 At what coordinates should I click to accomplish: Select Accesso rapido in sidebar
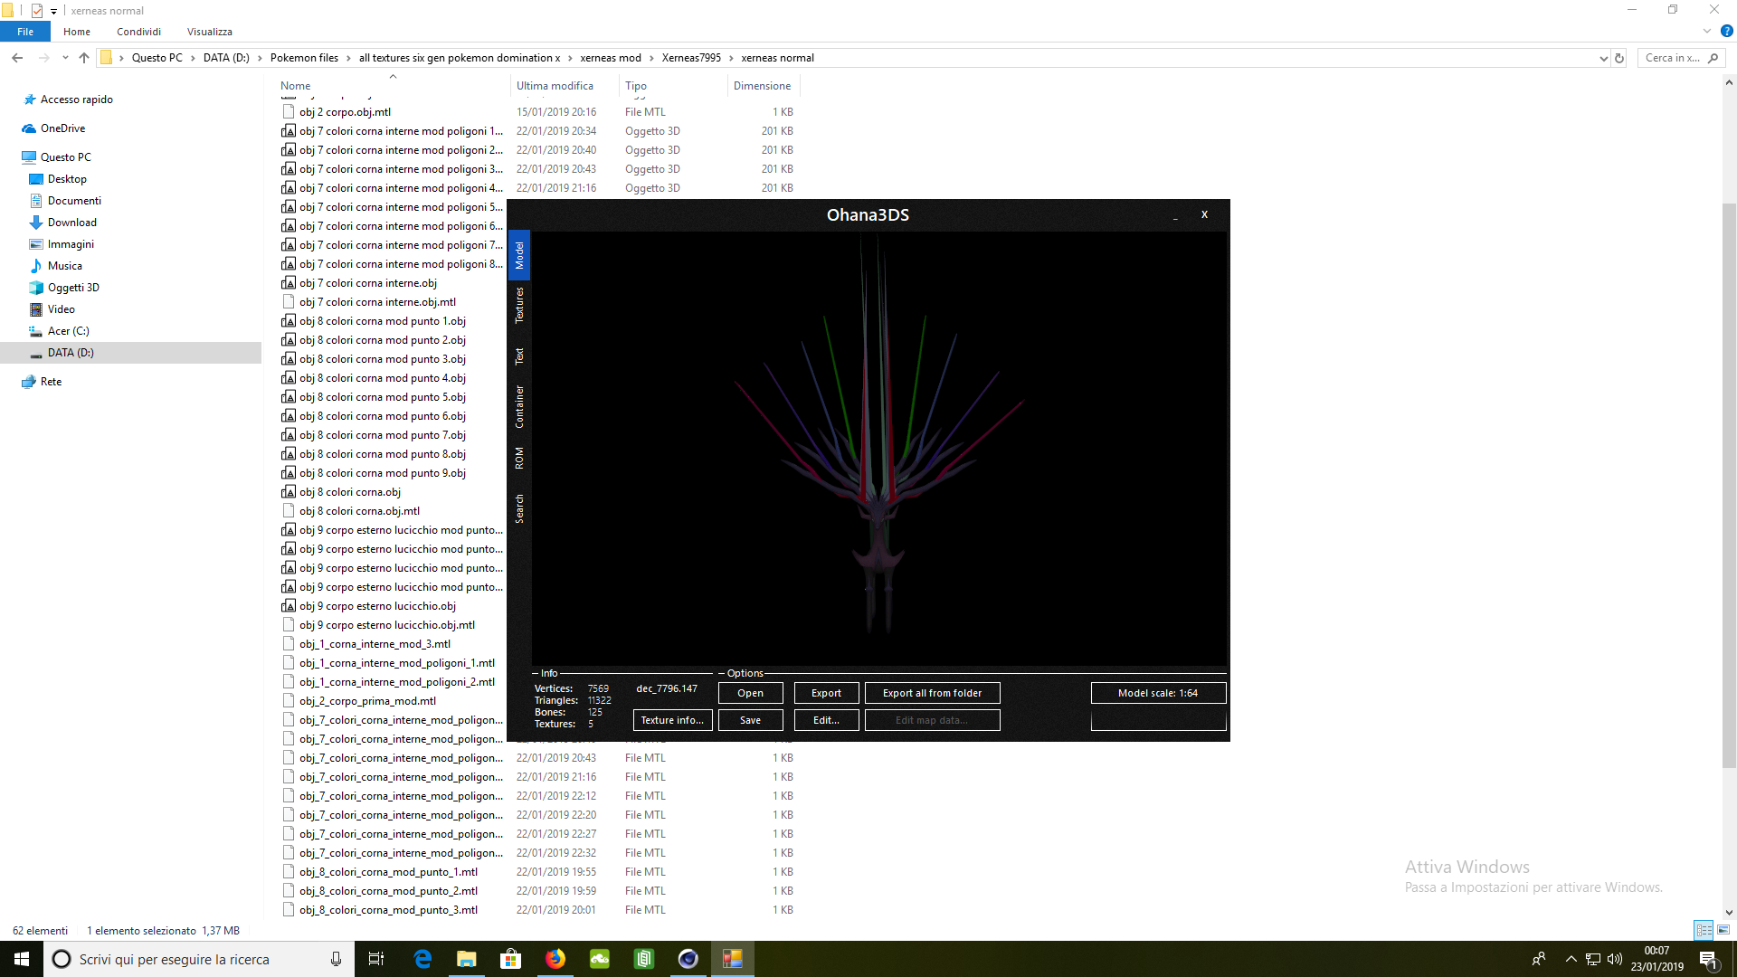pyautogui.click(x=77, y=100)
